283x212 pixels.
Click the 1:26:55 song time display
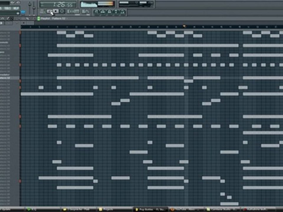pyautogui.click(x=58, y=4)
